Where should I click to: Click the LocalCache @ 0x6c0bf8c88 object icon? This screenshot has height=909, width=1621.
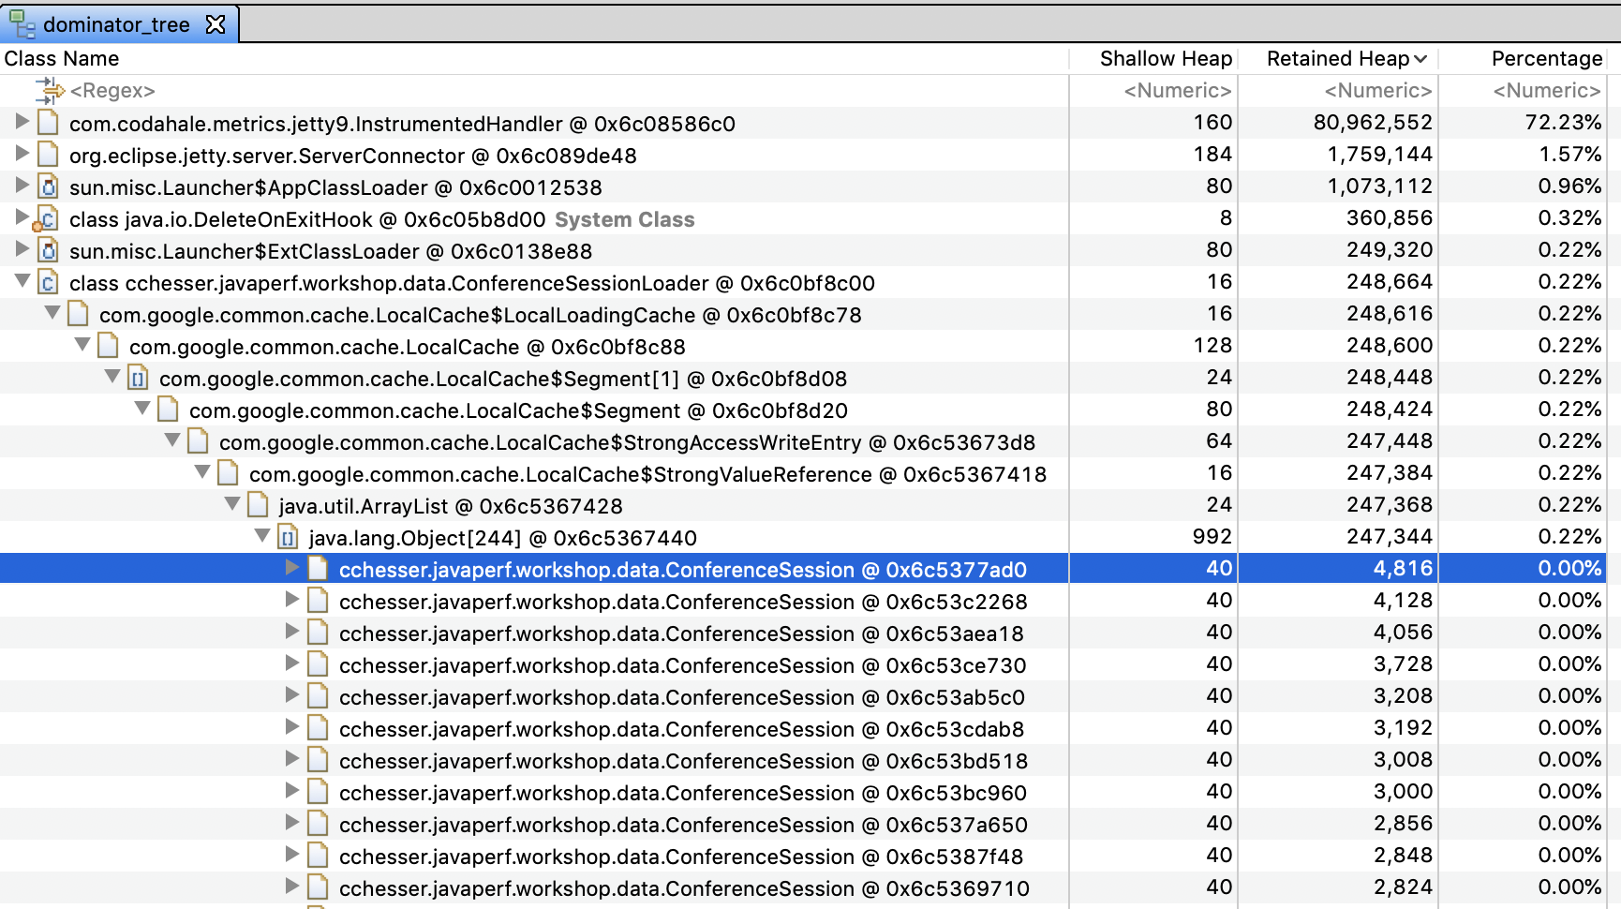click(x=109, y=346)
